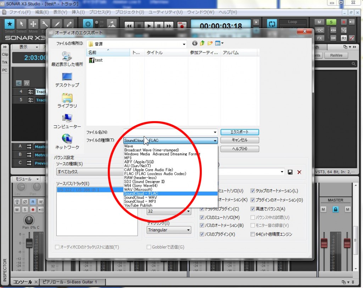Viewport: 363px width, 288px height.
Task: Choose MP3 from the file type list
Action: tap(171, 158)
